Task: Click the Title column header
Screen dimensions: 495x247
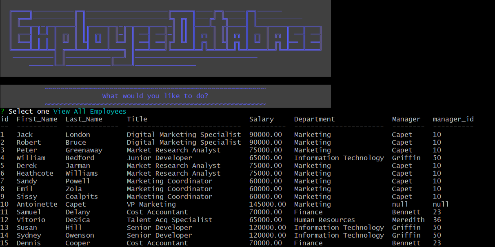Action: click(137, 119)
